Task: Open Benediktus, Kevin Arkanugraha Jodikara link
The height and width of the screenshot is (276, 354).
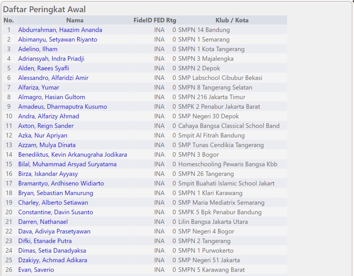Action: click(x=72, y=155)
